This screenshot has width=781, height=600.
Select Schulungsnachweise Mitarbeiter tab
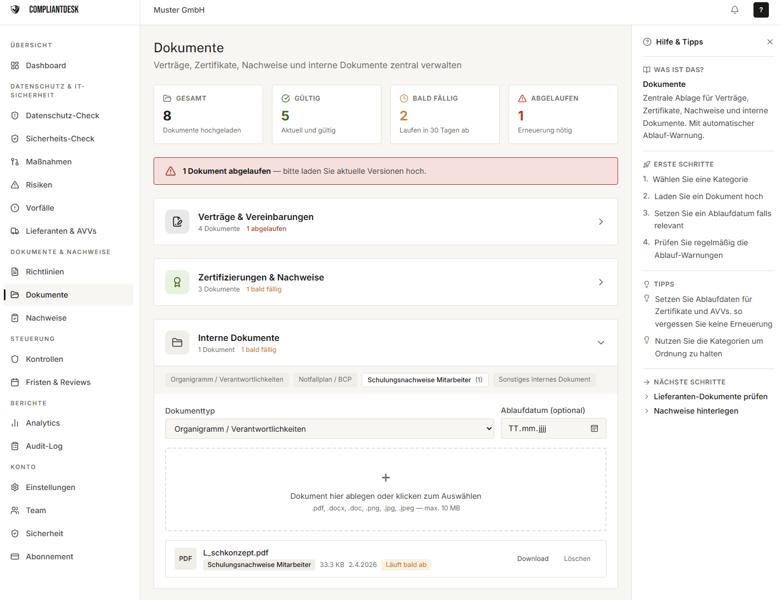(424, 380)
